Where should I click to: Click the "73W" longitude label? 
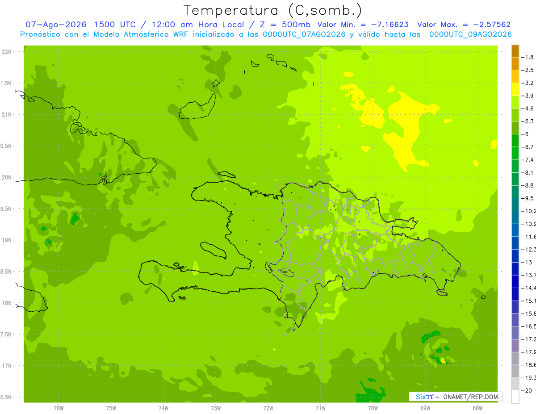click(x=216, y=408)
